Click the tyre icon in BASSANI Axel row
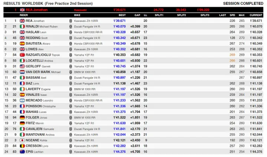267x157 pixels. pos(70,78)
